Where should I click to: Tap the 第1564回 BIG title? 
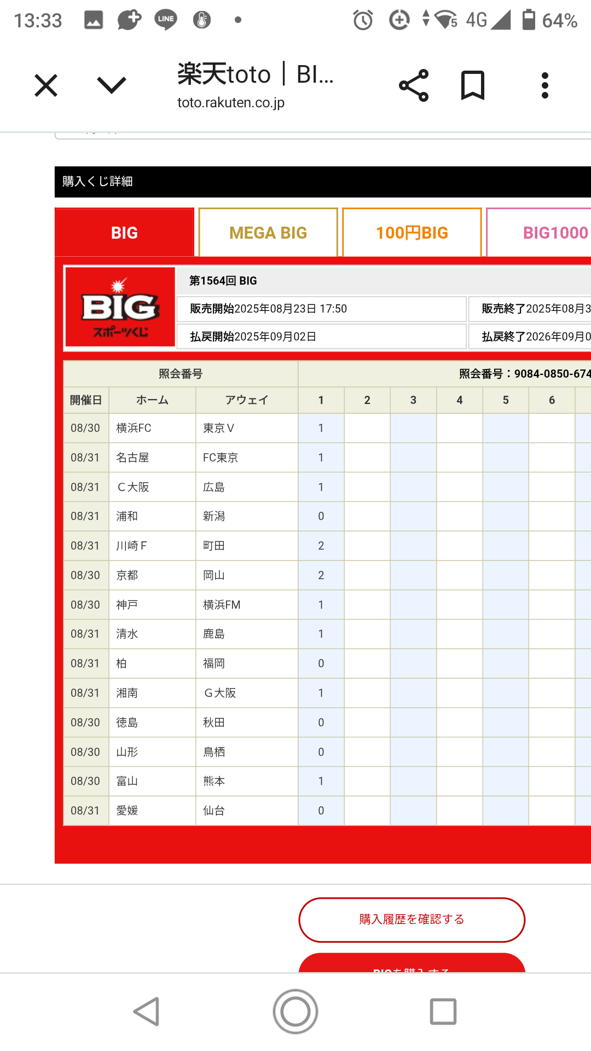click(223, 281)
